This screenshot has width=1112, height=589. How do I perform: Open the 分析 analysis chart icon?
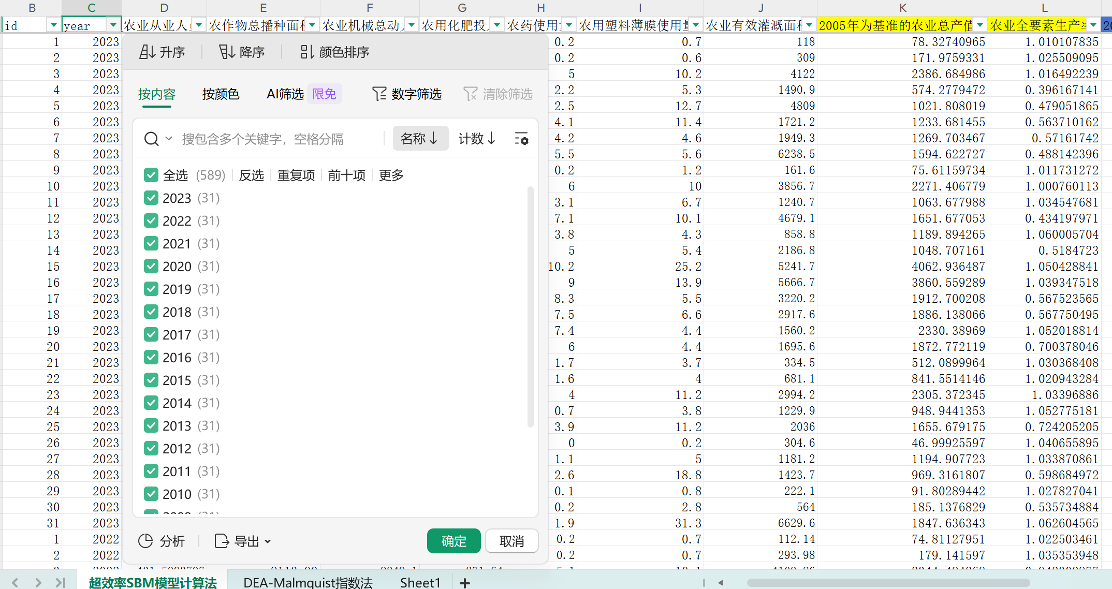145,541
